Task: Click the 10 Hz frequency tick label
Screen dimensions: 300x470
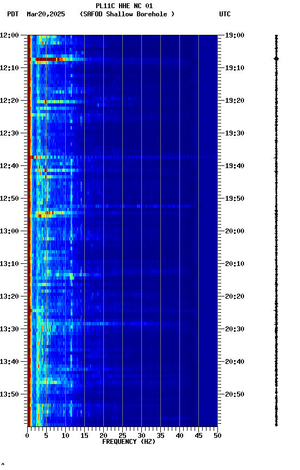Action: [x=65, y=436]
